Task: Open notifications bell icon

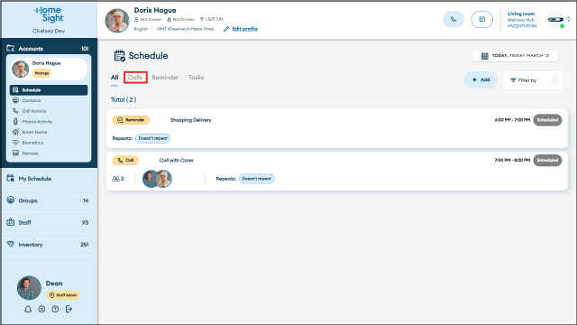Action: tap(28, 309)
